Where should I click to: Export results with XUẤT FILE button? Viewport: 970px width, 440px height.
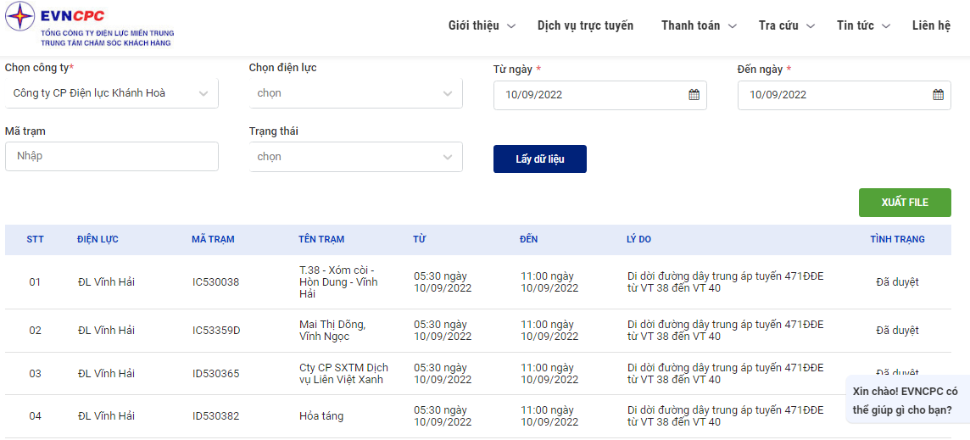pos(905,203)
